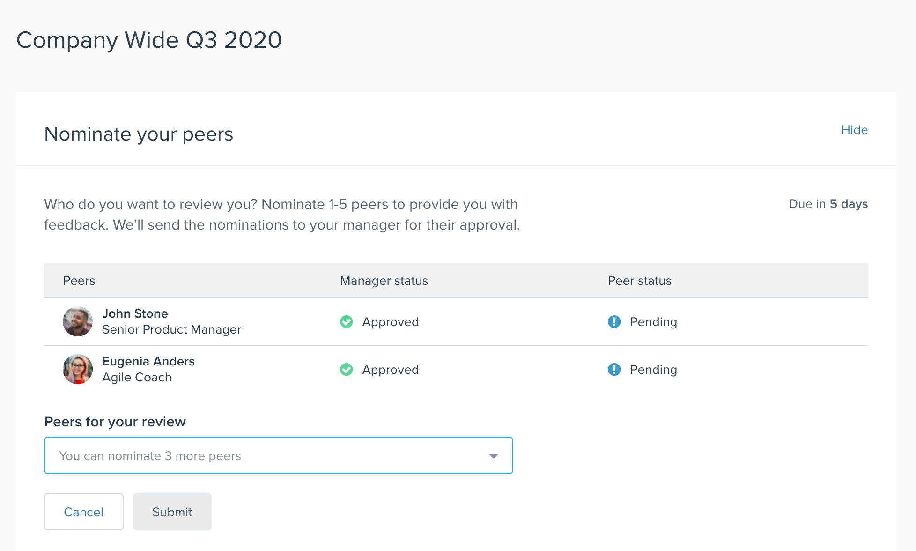Click the 'Nominate your peers' heading
This screenshot has width=916, height=551.
(139, 134)
